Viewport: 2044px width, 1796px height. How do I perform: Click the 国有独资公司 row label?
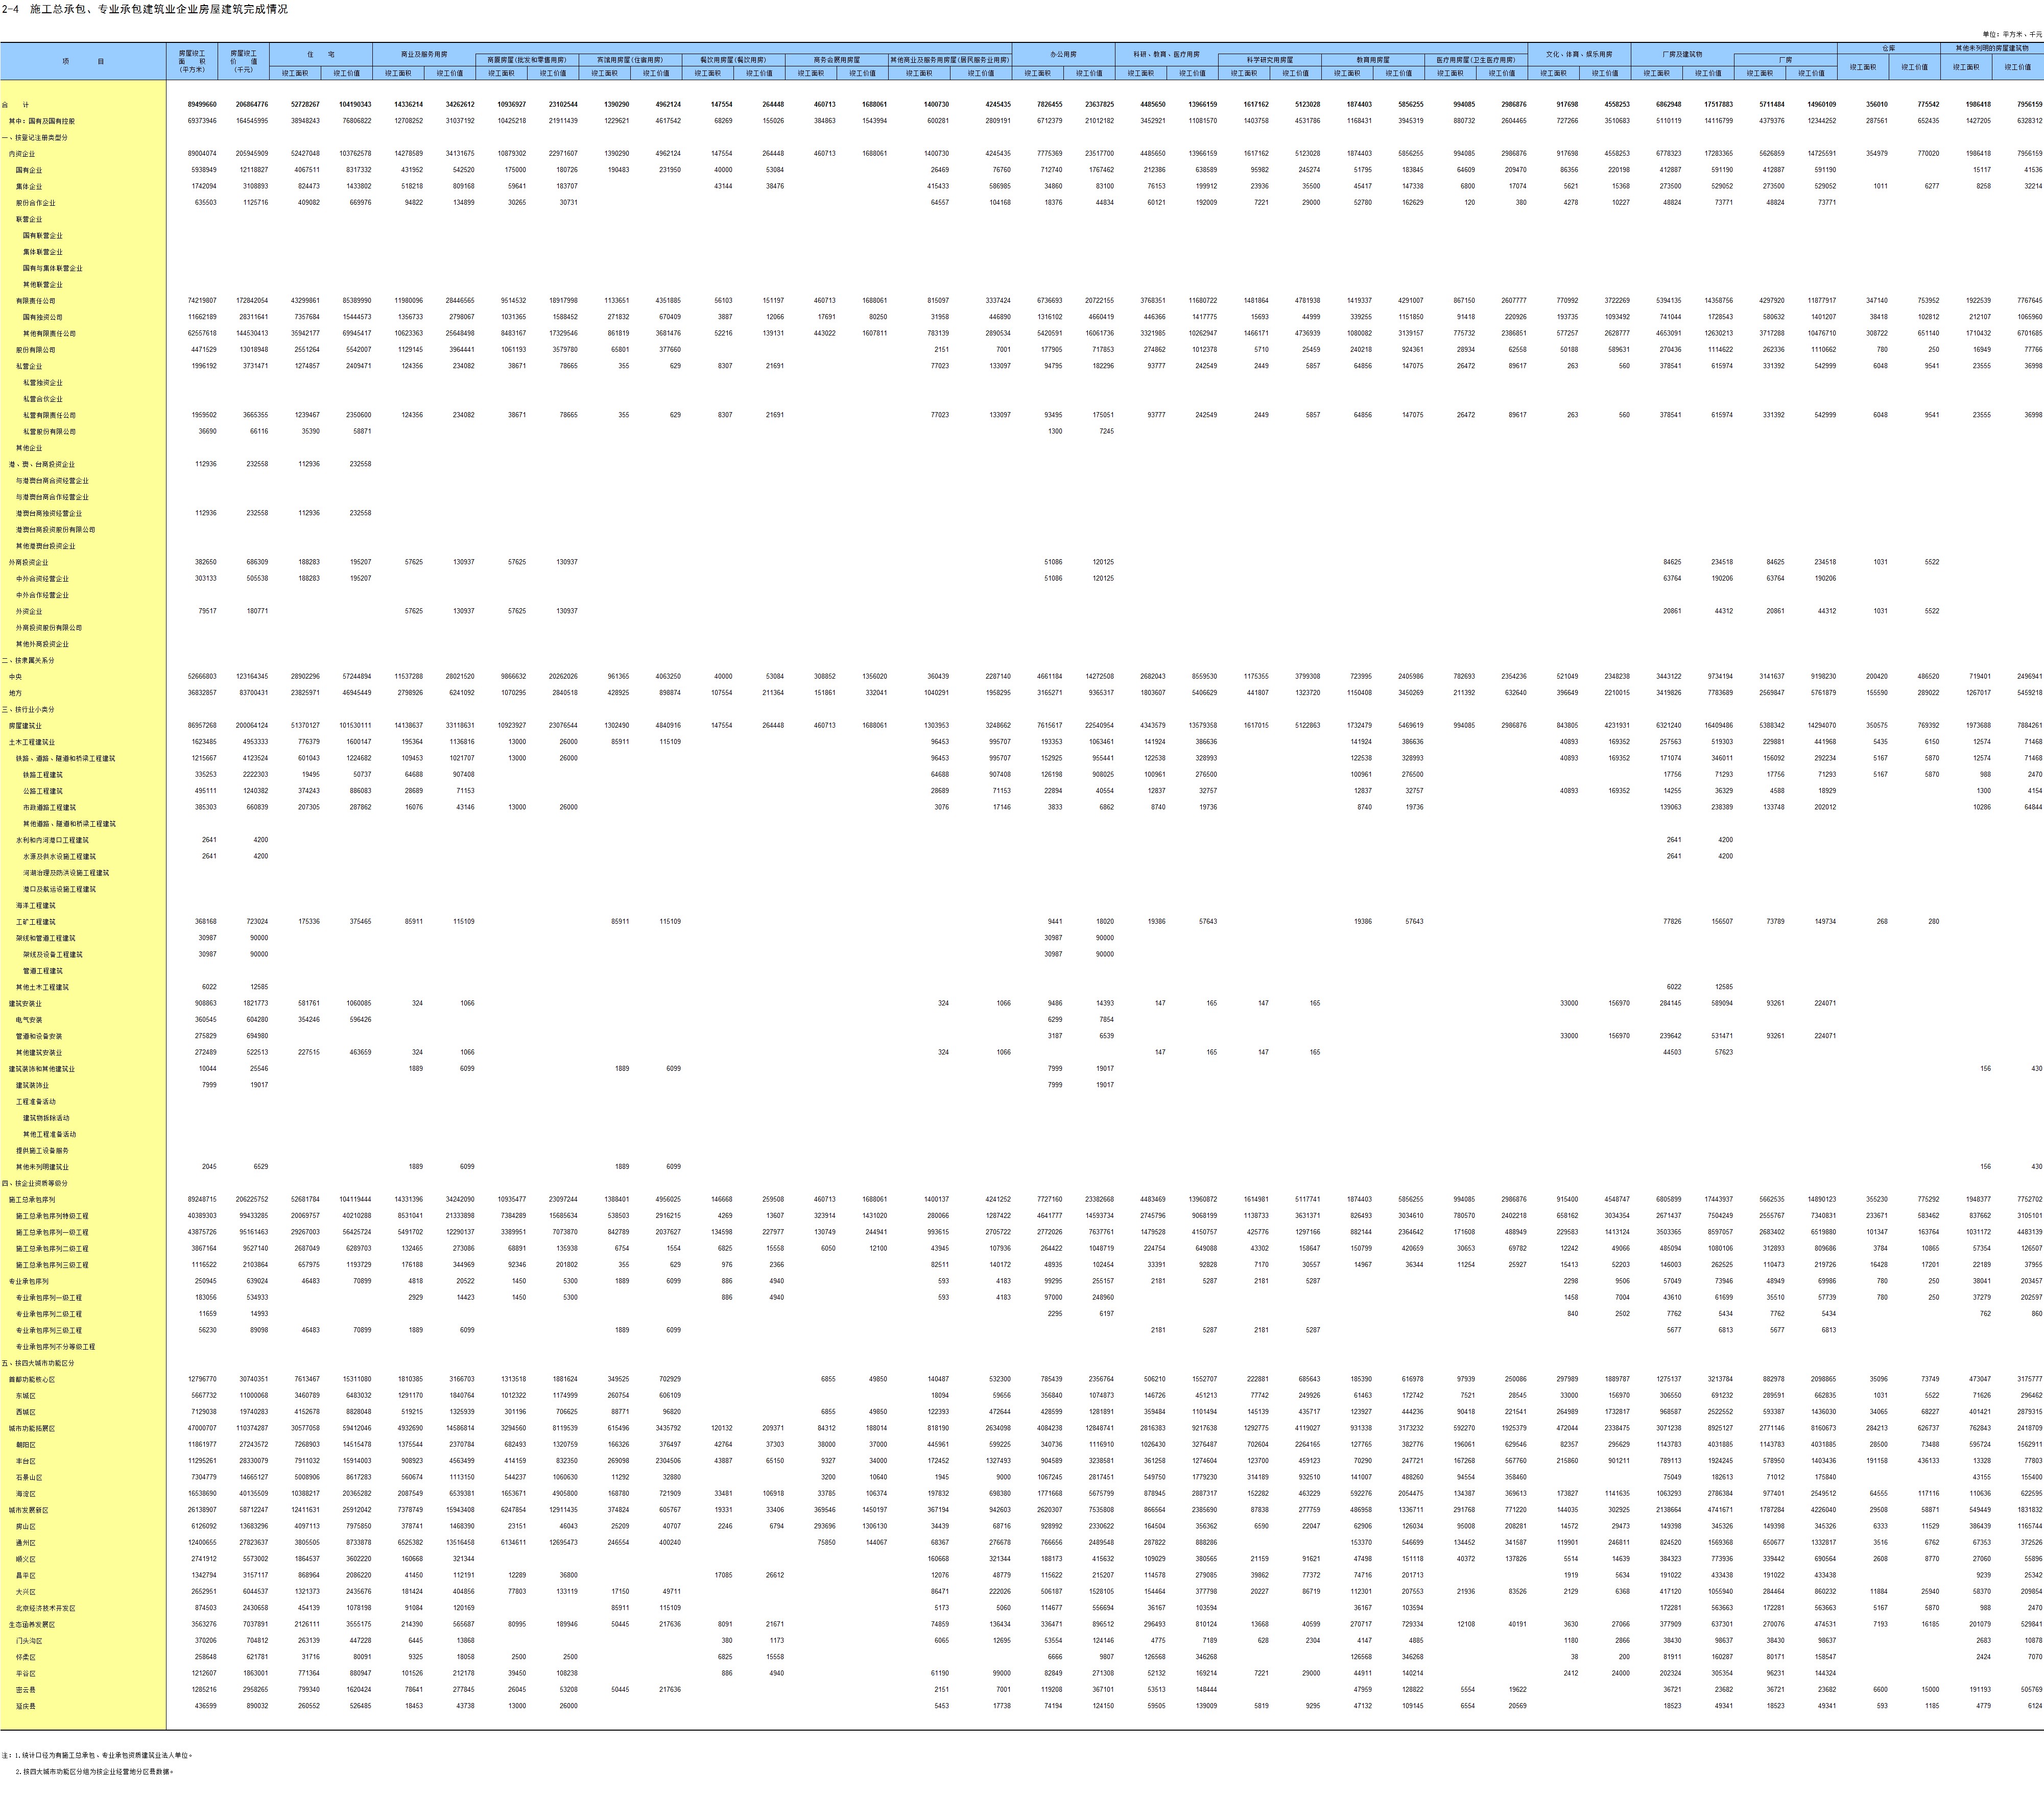(42, 317)
